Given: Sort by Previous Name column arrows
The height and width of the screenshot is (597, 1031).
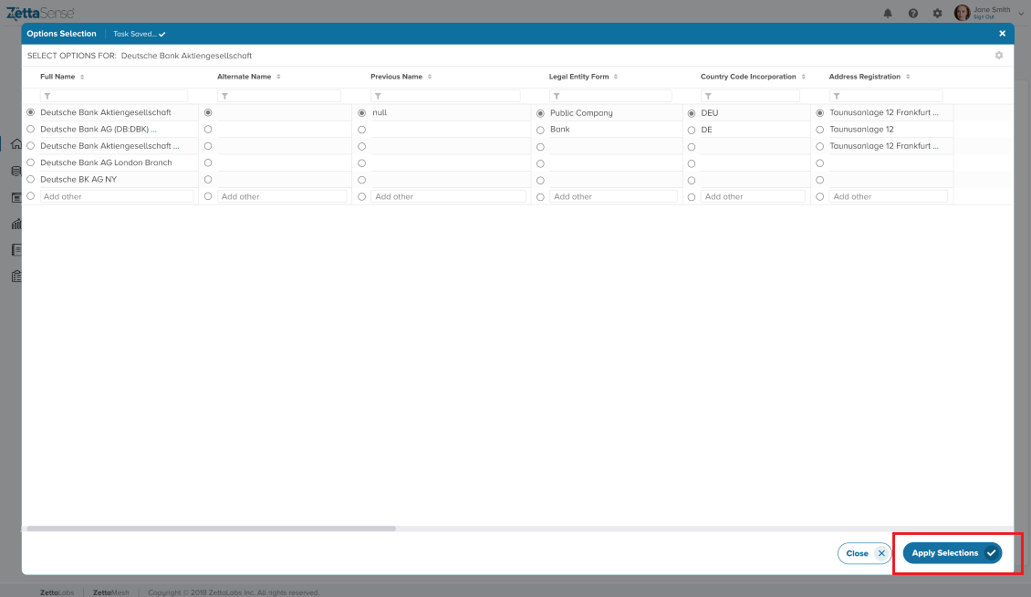Looking at the screenshot, I should pos(430,77).
